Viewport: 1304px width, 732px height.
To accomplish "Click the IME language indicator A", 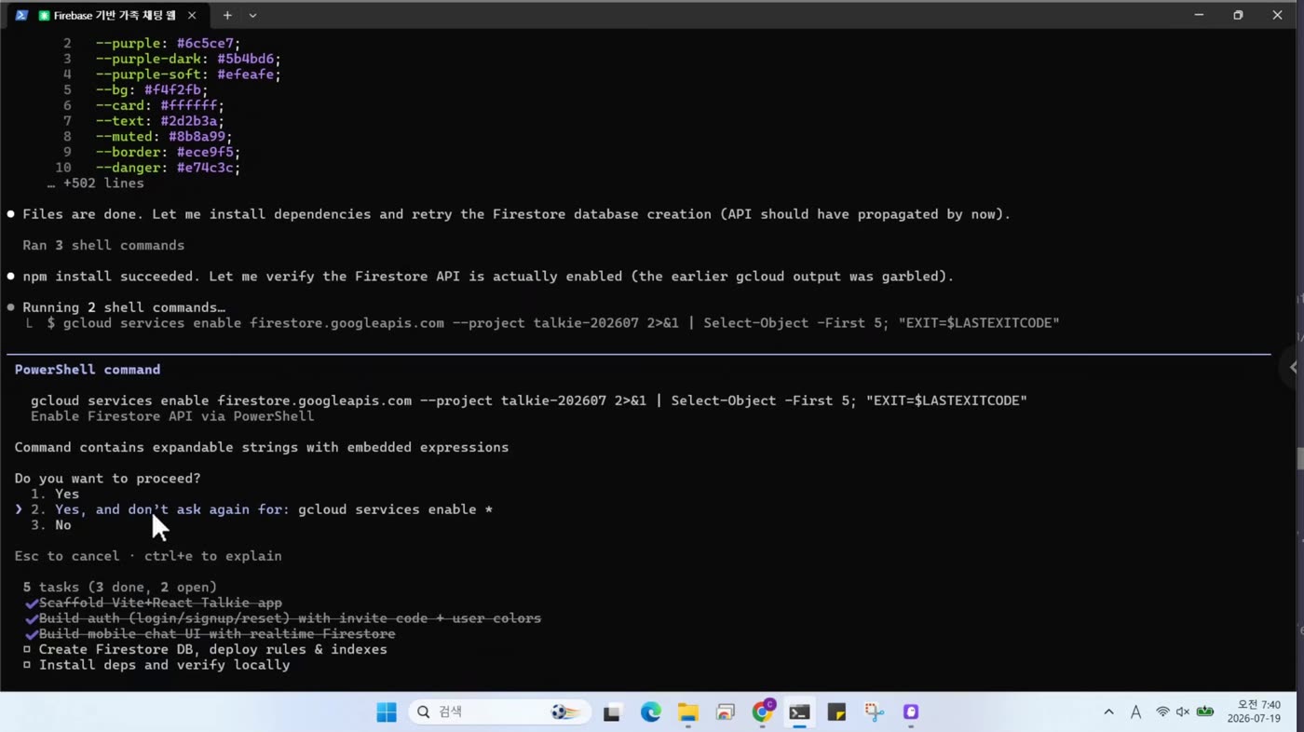I will point(1135,712).
